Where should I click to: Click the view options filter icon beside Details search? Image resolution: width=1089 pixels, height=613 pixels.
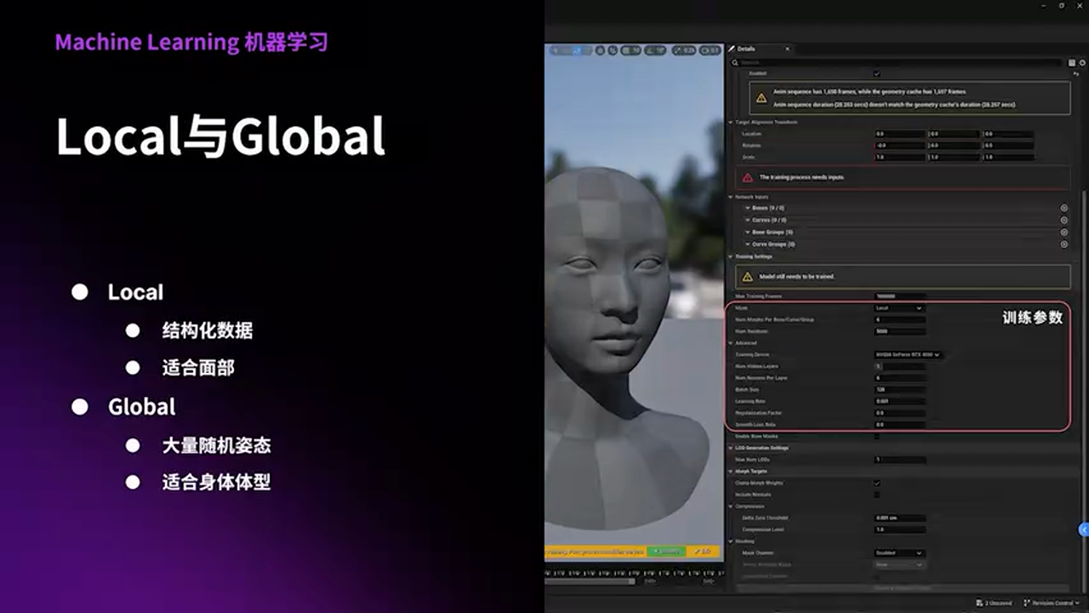[x=1072, y=61]
